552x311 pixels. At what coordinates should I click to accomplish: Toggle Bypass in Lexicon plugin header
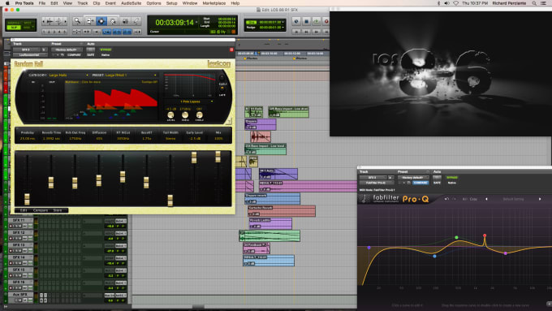[106, 50]
